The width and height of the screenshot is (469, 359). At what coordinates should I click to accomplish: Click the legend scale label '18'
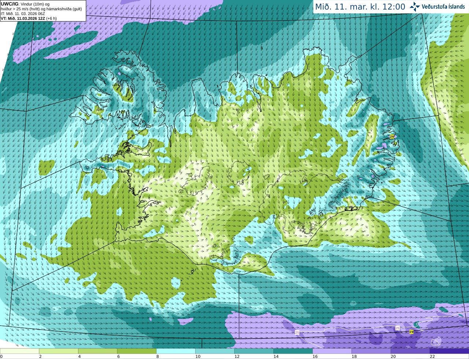354,356
